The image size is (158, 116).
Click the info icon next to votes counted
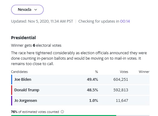[x=62, y=112]
